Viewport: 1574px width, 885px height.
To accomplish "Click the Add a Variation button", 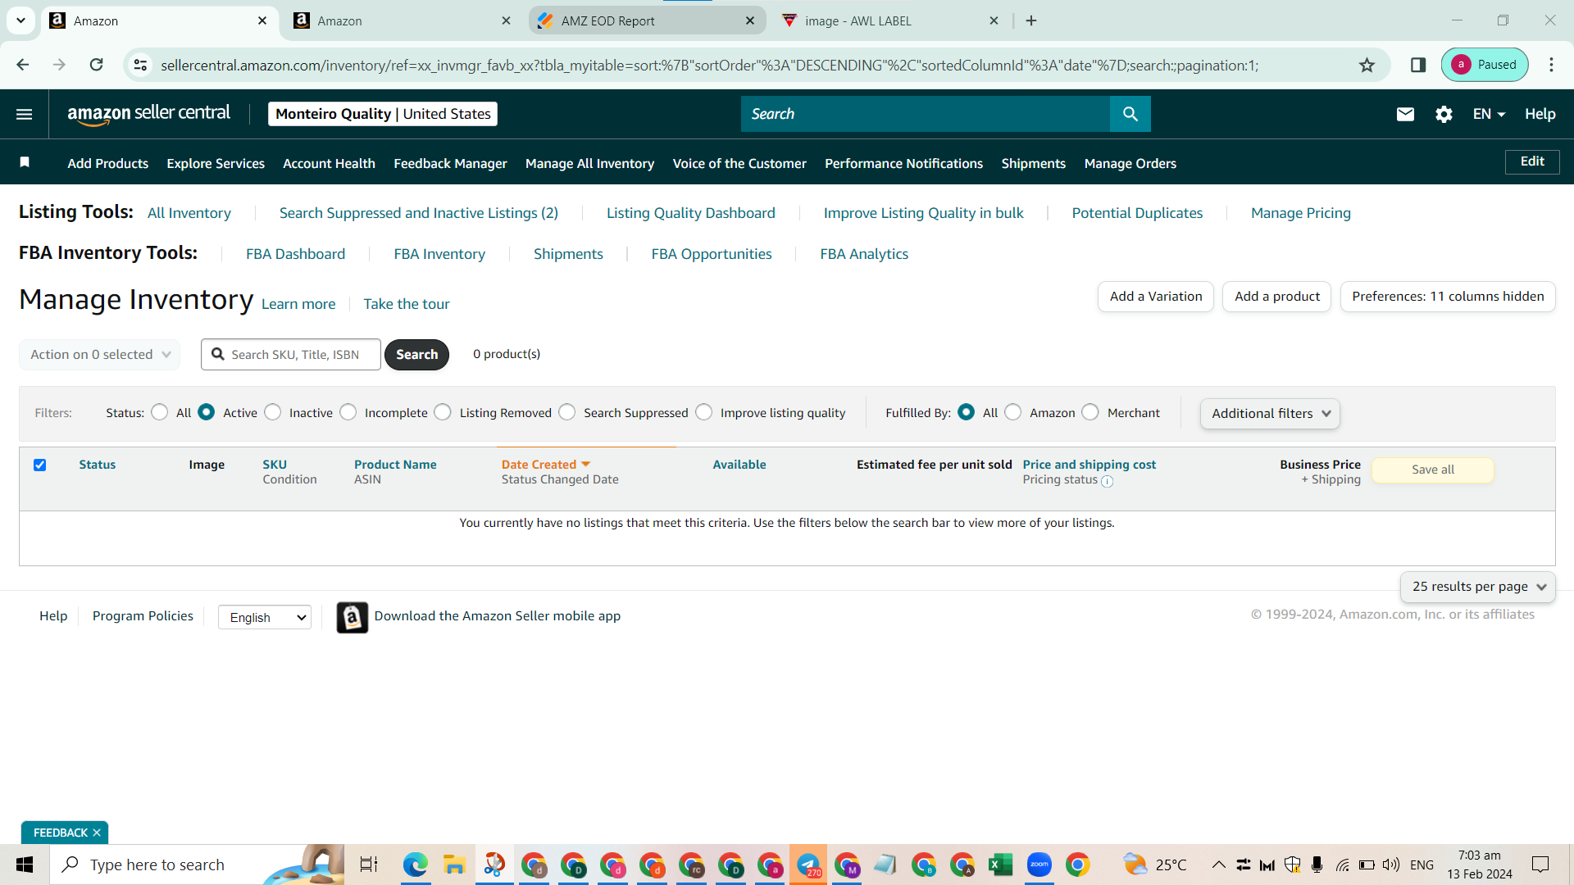I will coord(1156,297).
